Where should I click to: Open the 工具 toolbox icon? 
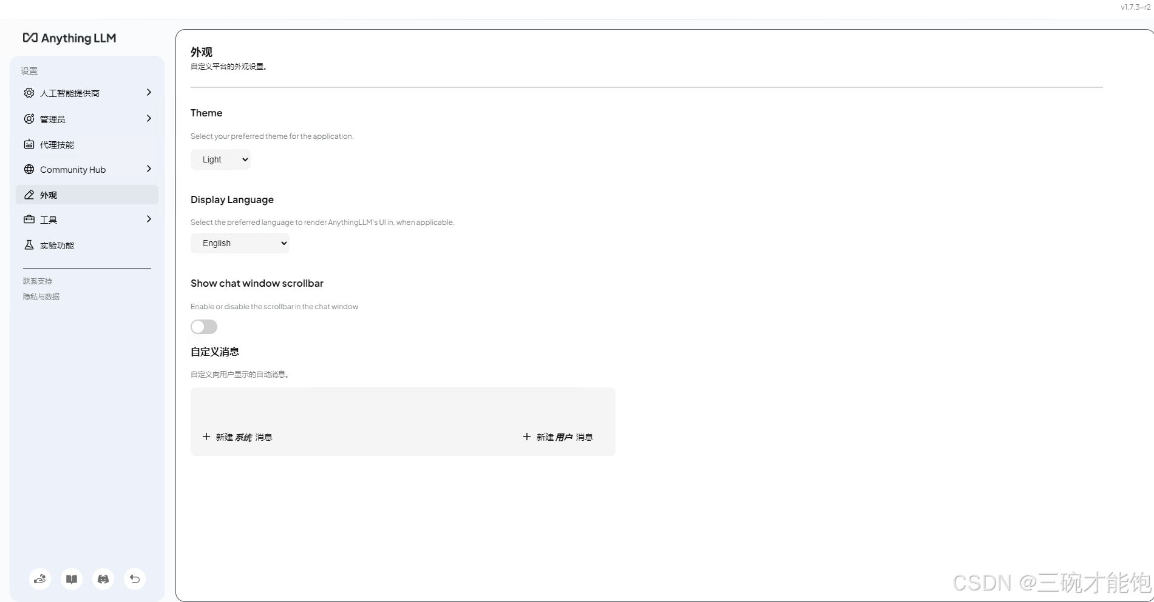29,219
